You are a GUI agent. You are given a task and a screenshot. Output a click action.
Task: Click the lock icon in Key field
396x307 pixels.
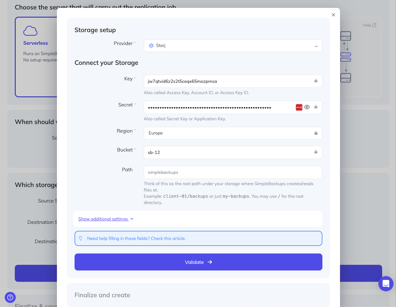pyautogui.click(x=316, y=81)
